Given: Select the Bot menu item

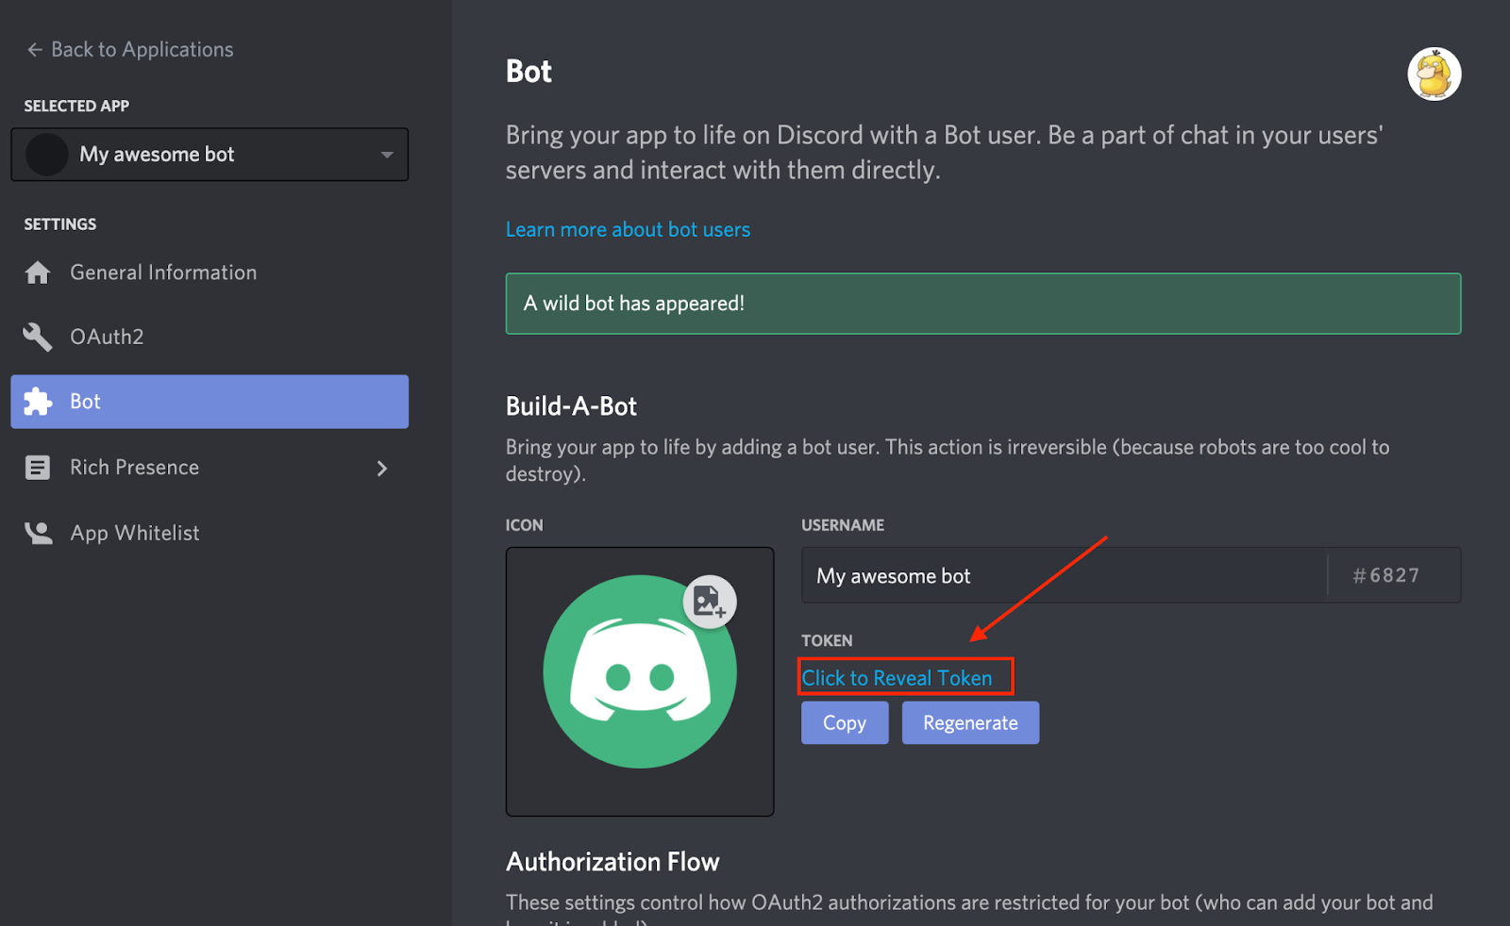Looking at the screenshot, I should pyautogui.click(x=210, y=402).
